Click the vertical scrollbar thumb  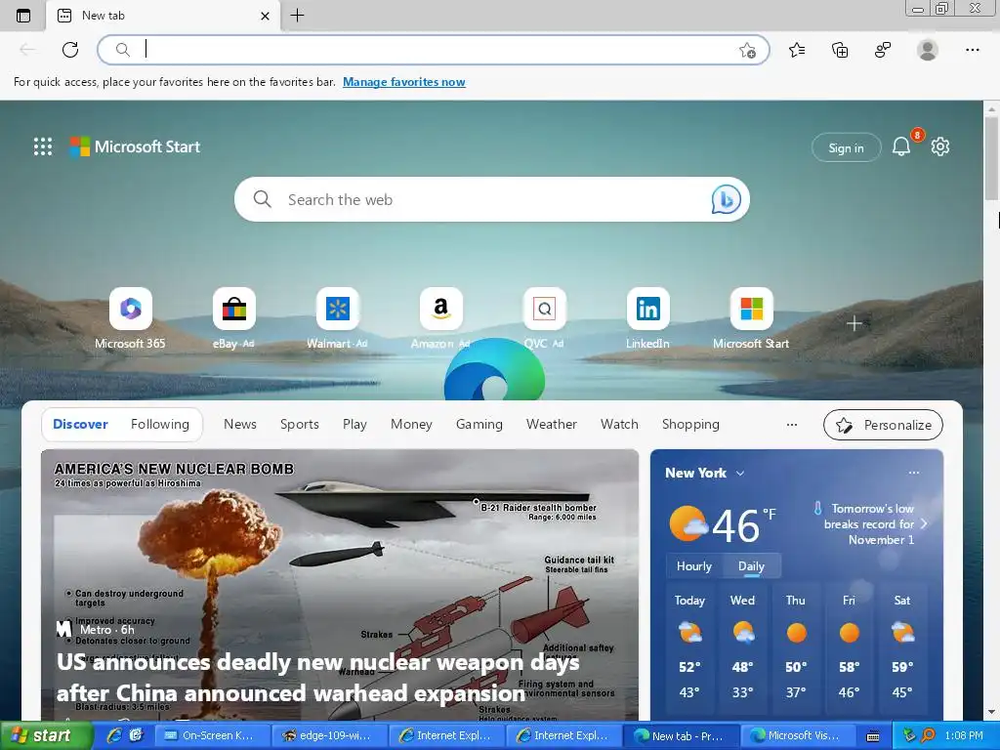(991, 158)
